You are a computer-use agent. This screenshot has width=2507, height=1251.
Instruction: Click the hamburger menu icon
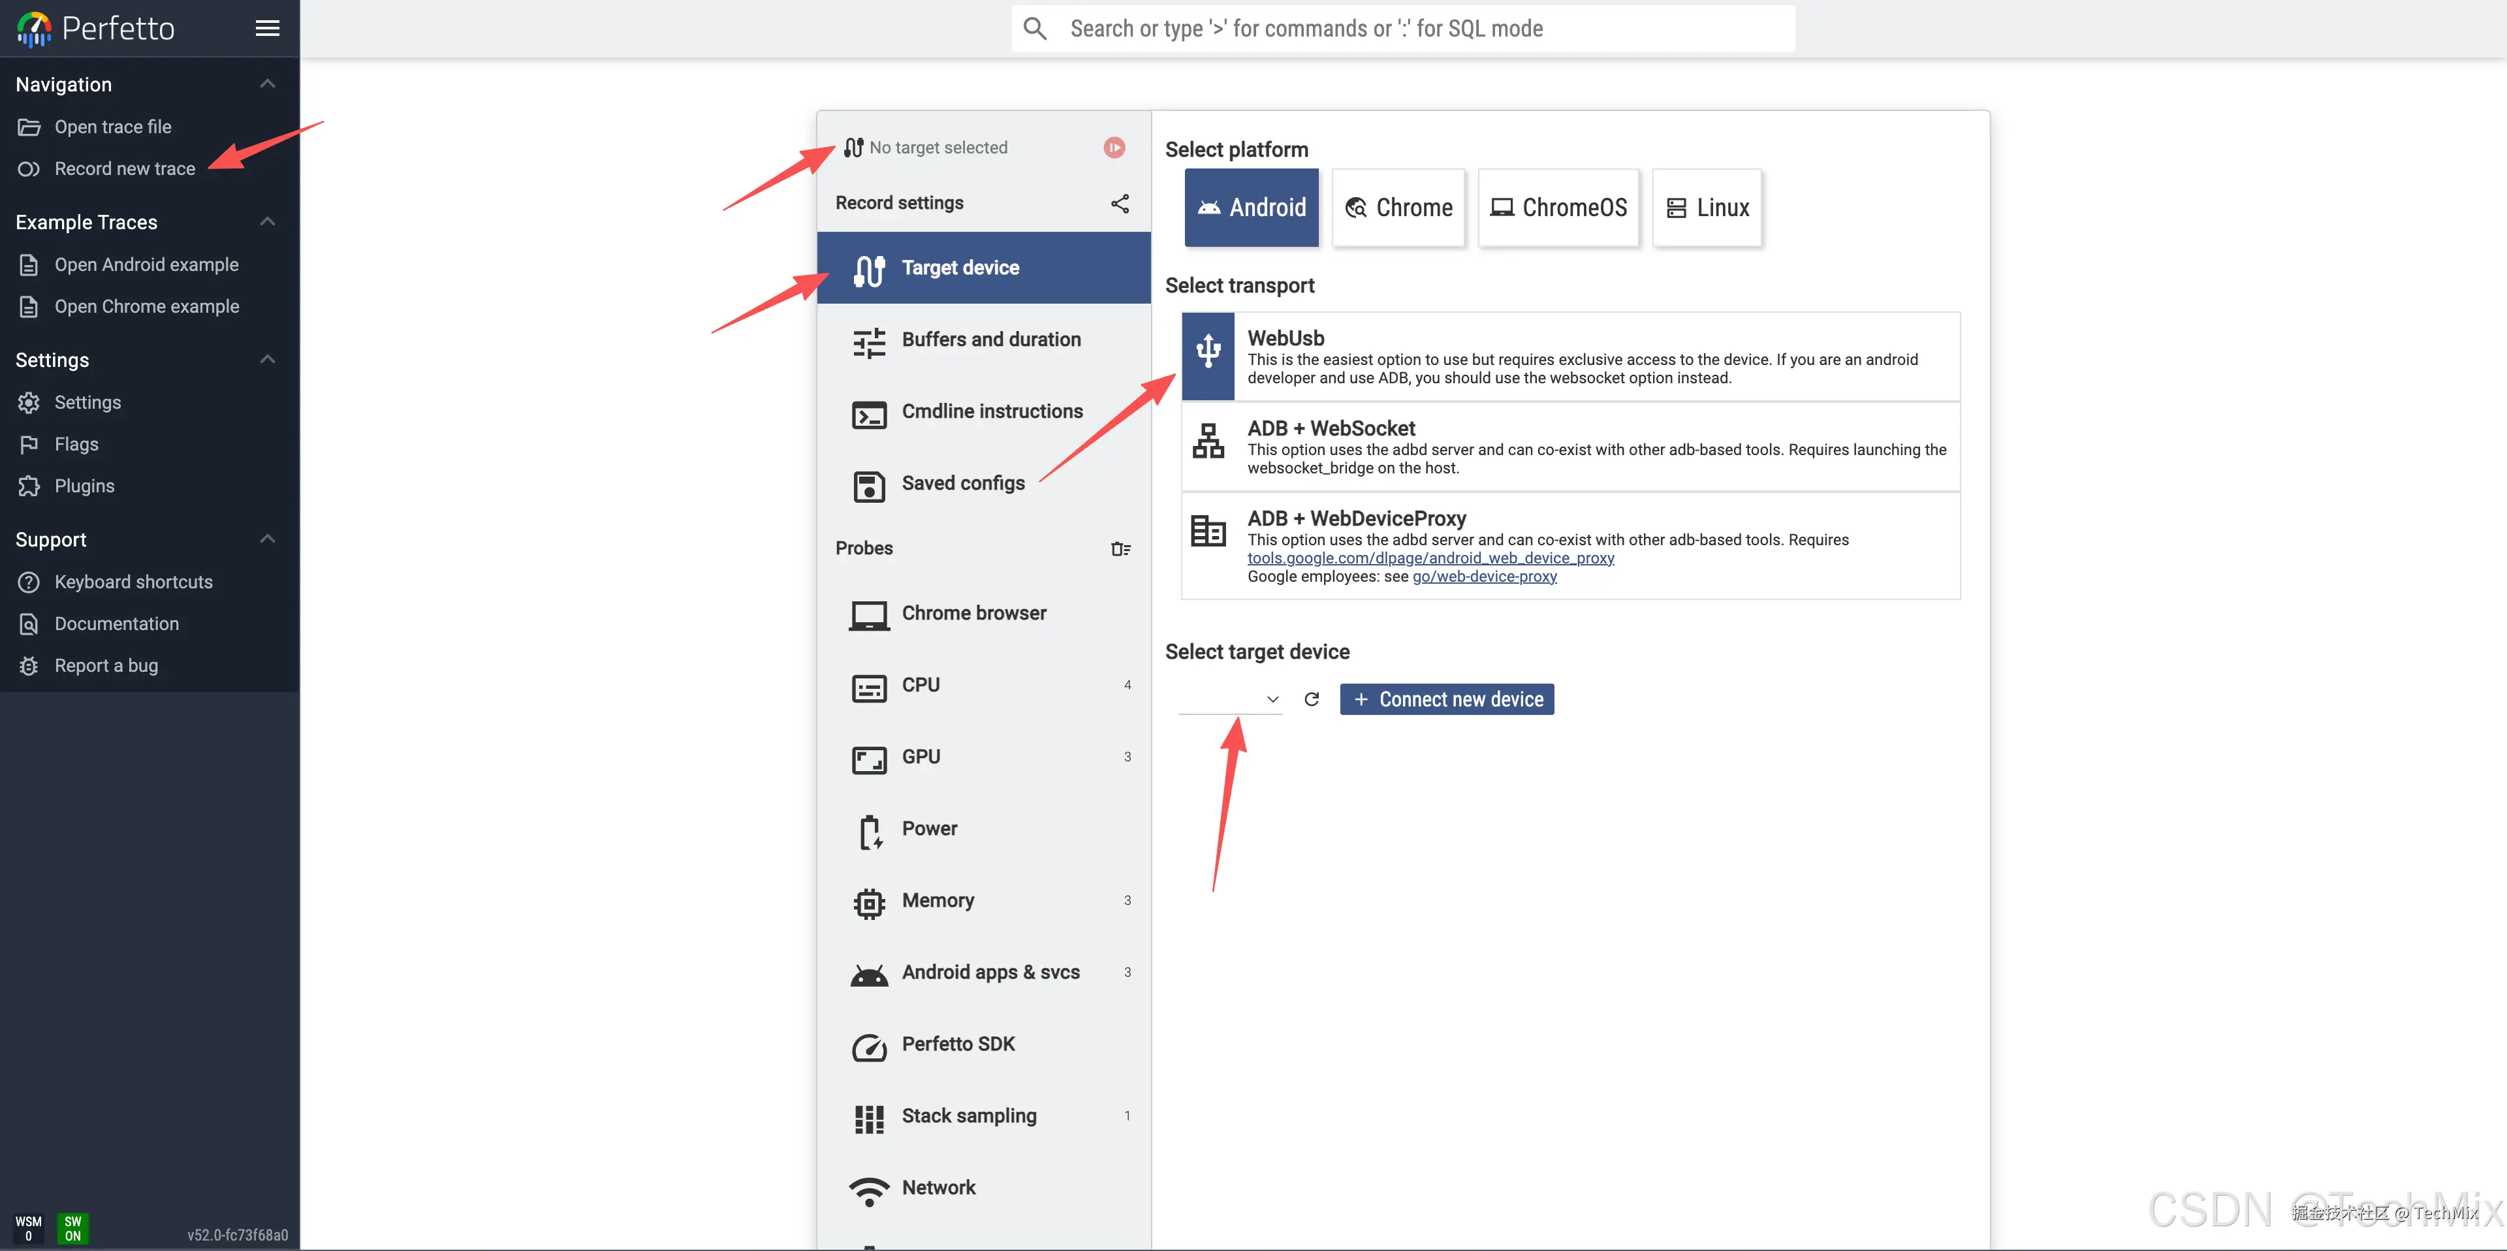pos(266,28)
